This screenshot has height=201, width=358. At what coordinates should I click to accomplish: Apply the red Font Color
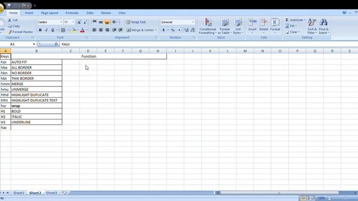(x=82, y=30)
